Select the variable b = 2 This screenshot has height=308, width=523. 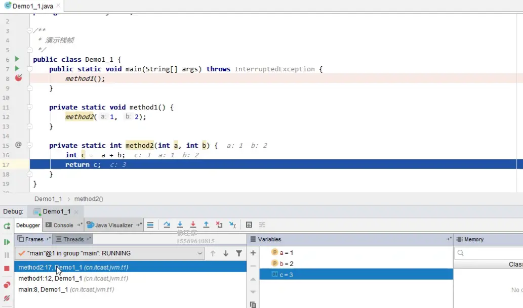pyautogui.click(x=356, y=263)
